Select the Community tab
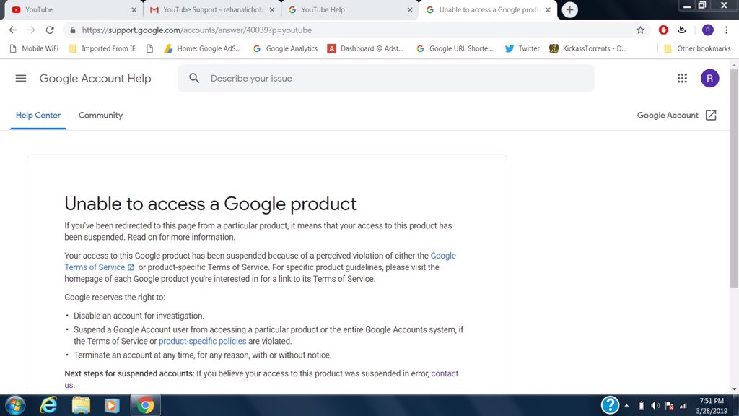The width and height of the screenshot is (739, 416). point(100,115)
